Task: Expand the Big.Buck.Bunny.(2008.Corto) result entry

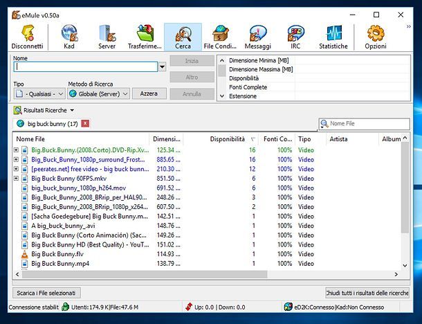Action: coord(17,150)
